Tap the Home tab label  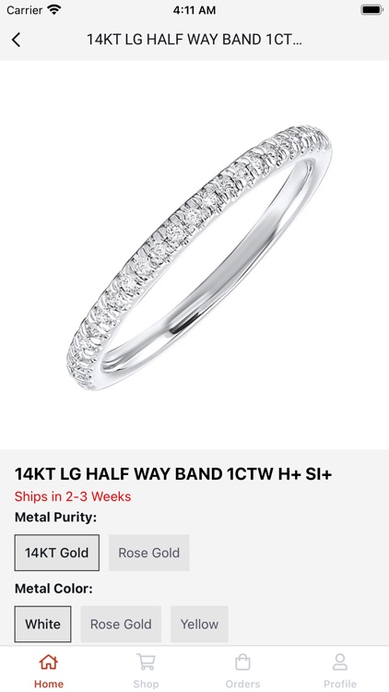[x=49, y=684]
